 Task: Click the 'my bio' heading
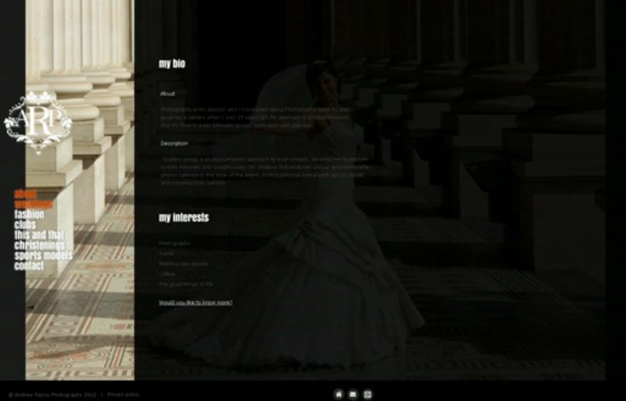(x=172, y=64)
